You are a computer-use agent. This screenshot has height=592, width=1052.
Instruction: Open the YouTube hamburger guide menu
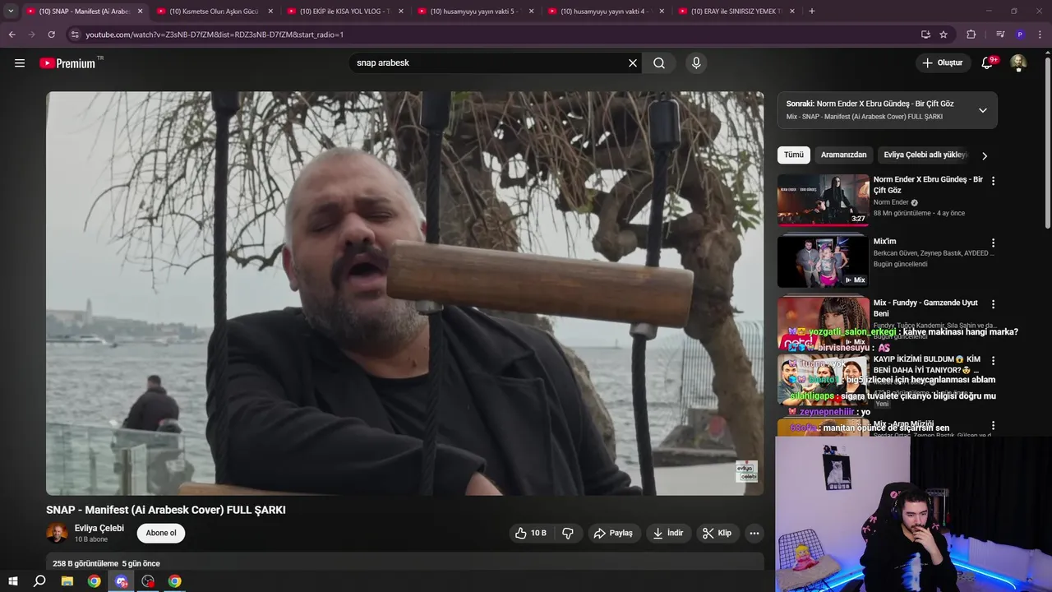20,63
